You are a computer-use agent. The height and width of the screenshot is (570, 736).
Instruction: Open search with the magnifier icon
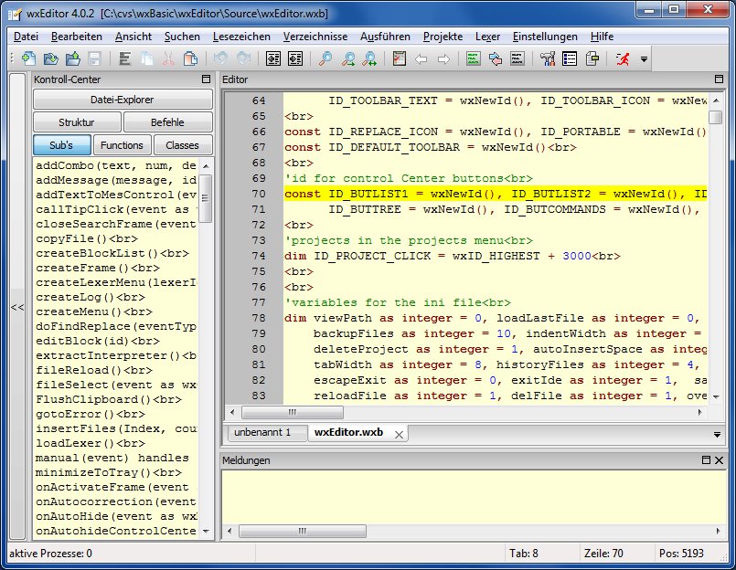[x=326, y=58]
